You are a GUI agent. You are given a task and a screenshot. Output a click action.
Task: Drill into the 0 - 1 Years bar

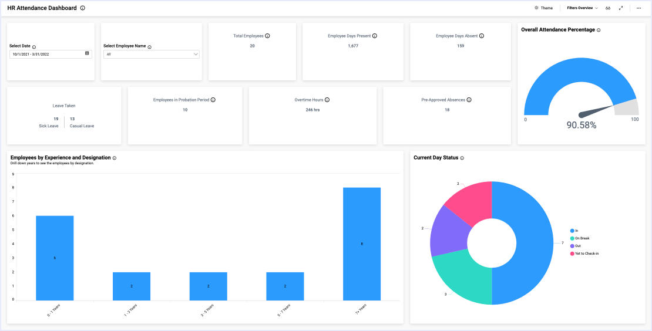[55, 258]
